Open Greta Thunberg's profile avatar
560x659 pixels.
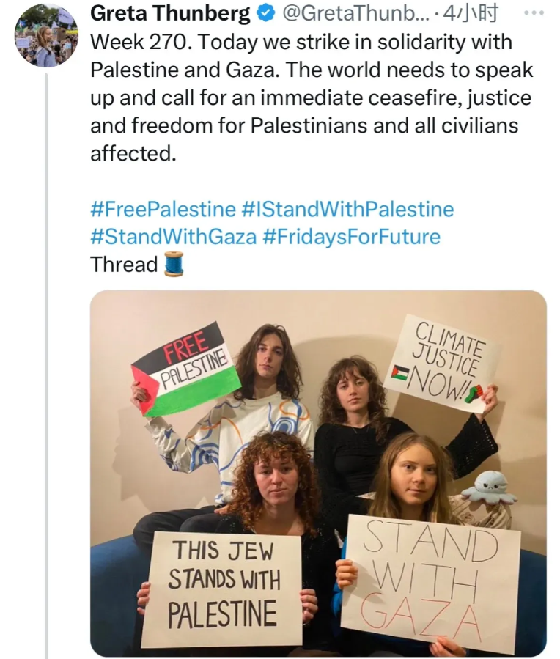tap(46, 36)
